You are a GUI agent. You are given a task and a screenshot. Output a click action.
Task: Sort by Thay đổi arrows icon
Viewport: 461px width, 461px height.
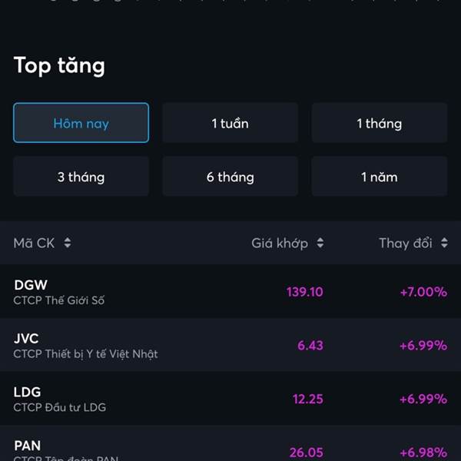coord(444,243)
